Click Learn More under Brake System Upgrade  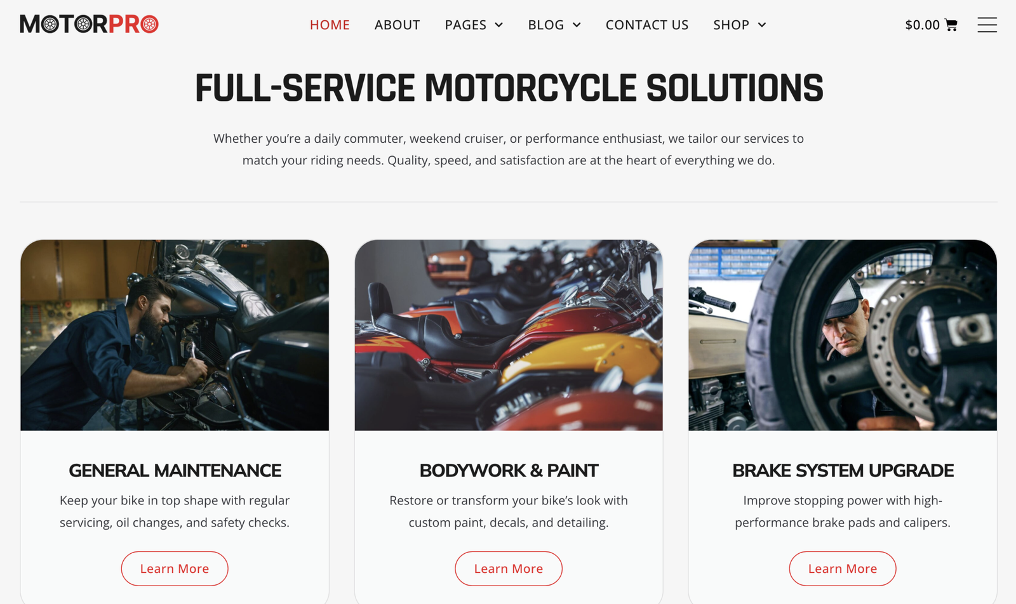click(x=843, y=568)
